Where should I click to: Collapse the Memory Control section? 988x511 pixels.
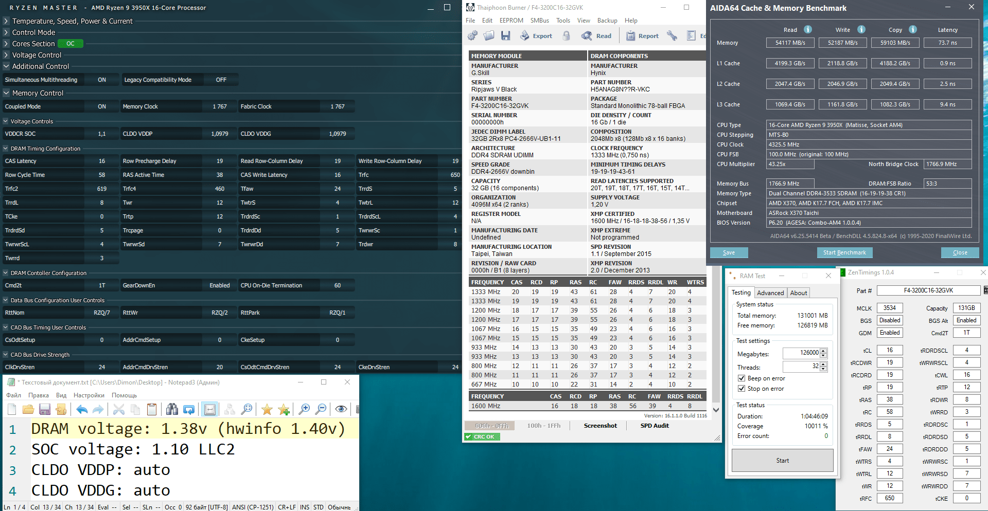tap(6, 93)
